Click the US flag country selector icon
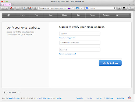Viewport: 135px width, 102px height. (x=129, y=98)
